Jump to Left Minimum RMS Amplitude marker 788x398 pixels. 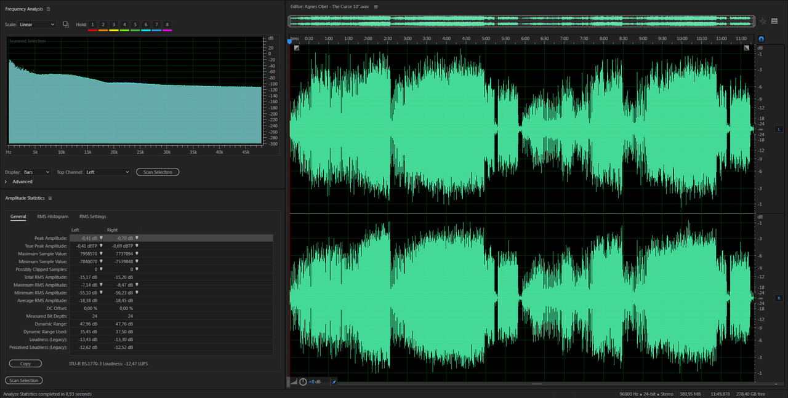tap(102, 293)
